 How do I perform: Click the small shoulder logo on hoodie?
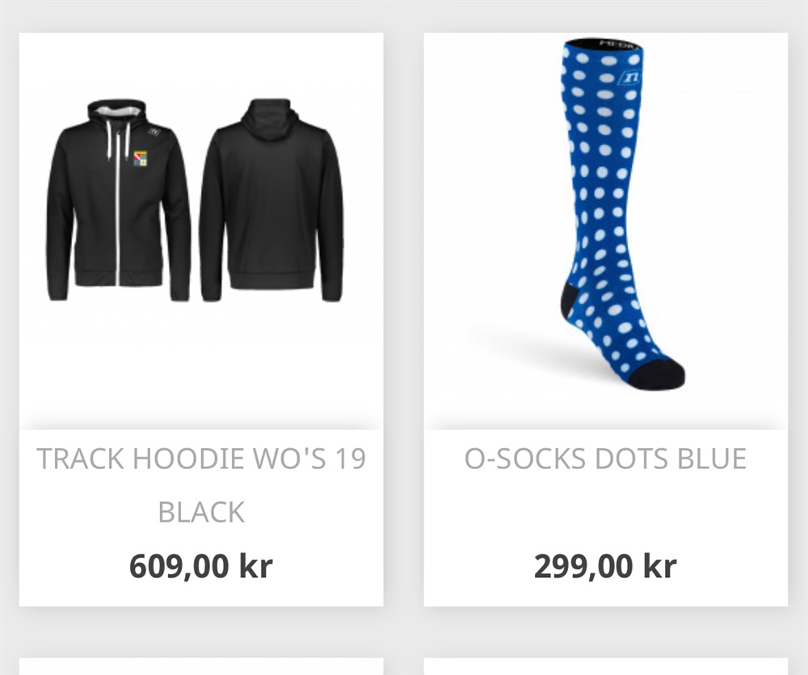[x=154, y=132]
